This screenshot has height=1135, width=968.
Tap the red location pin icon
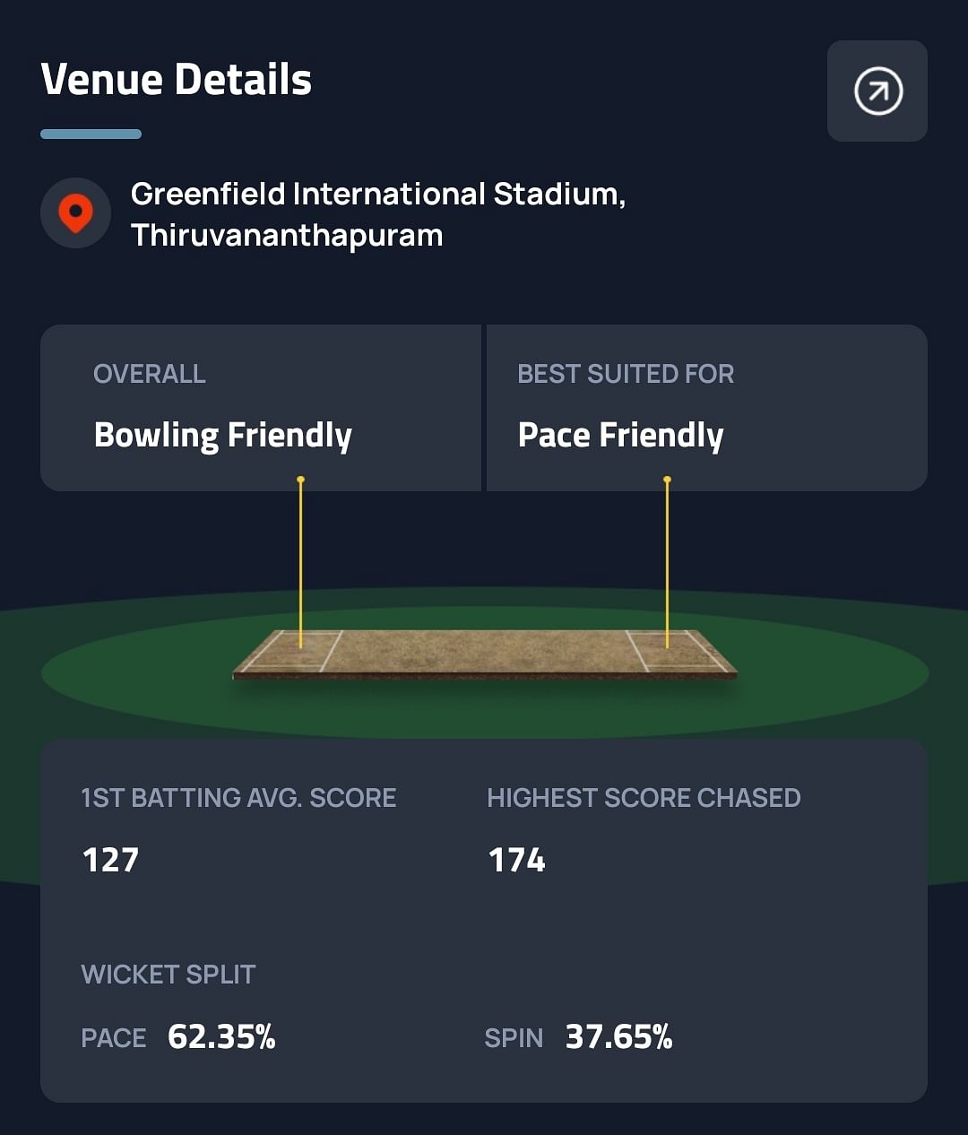(75, 212)
